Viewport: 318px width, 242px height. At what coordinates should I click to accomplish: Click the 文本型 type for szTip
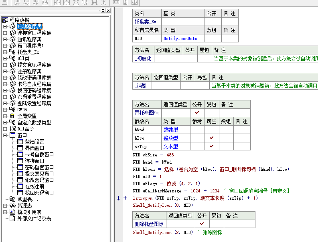tap(170, 146)
